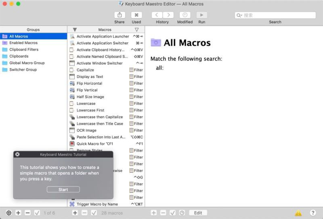
Task: Select Activate Named Clipboard S... macro
Action: coord(106,56)
